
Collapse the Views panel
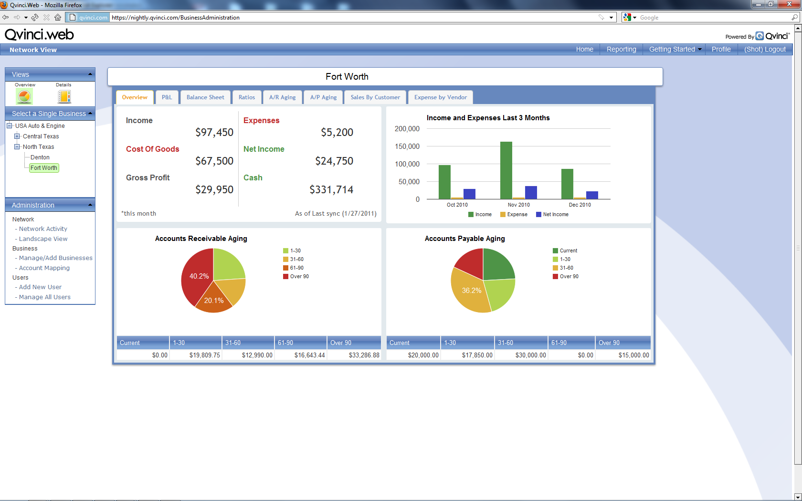pyautogui.click(x=90, y=74)
